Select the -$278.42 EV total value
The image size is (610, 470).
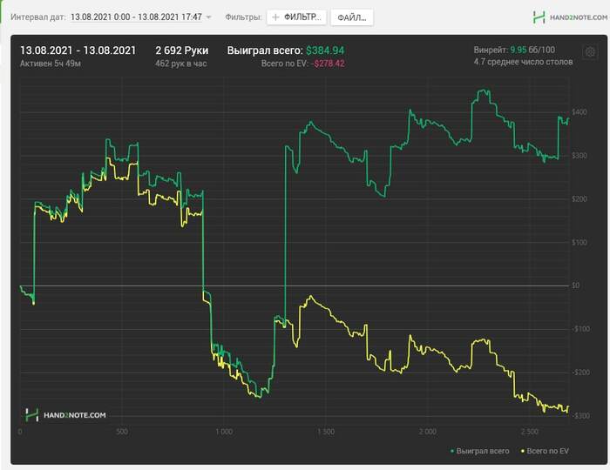click(329, 64)
